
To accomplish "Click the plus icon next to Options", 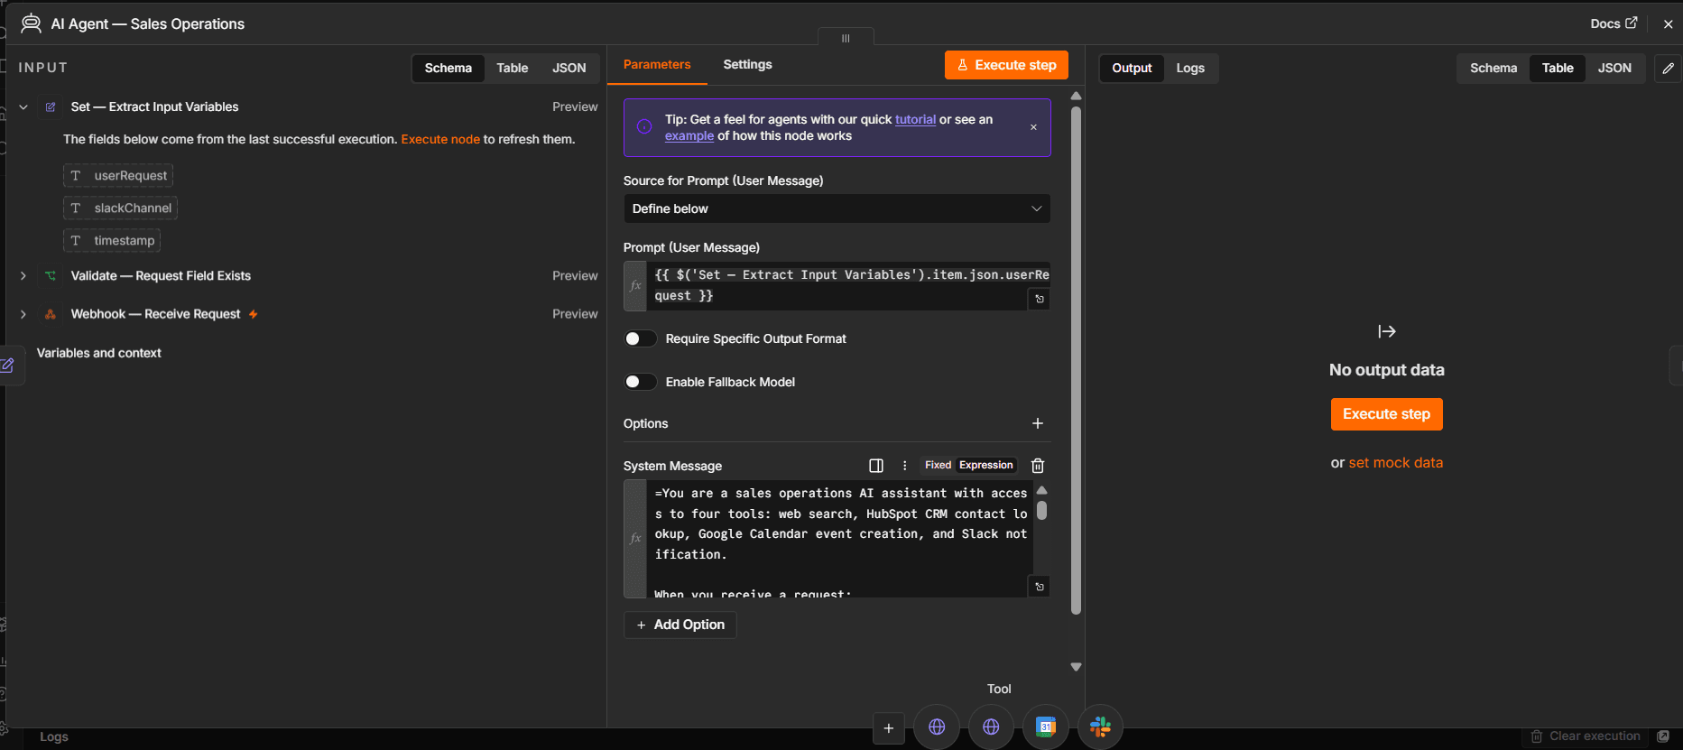I will click(x=1038, y=423).
